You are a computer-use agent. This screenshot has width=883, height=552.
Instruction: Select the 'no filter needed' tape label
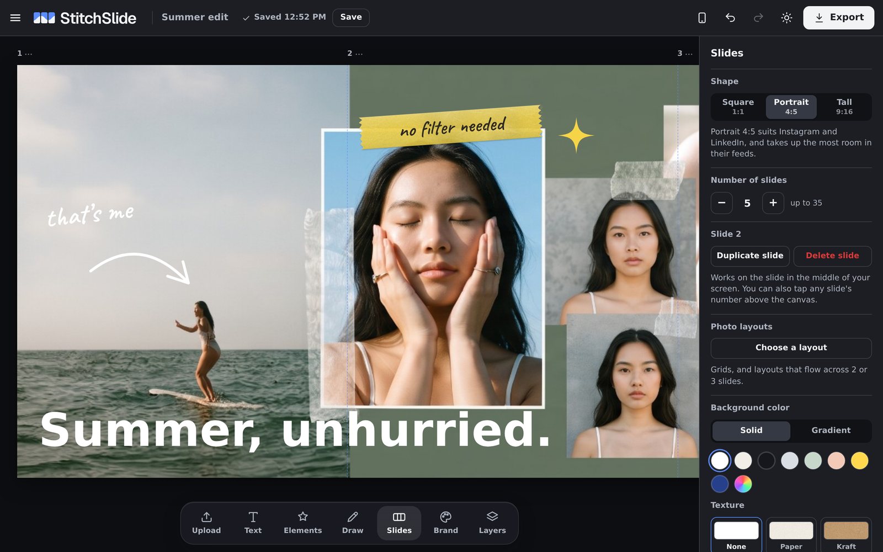451,127
